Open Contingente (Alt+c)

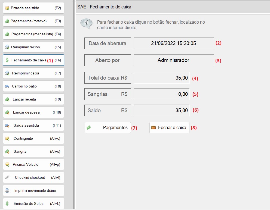(33, 138)
